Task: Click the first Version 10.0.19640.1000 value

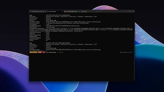Action: [51, 20]
